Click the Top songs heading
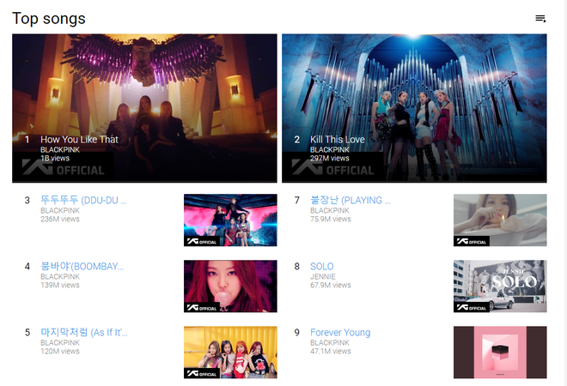Screen dimensions: 567x386 pos(49,18)
